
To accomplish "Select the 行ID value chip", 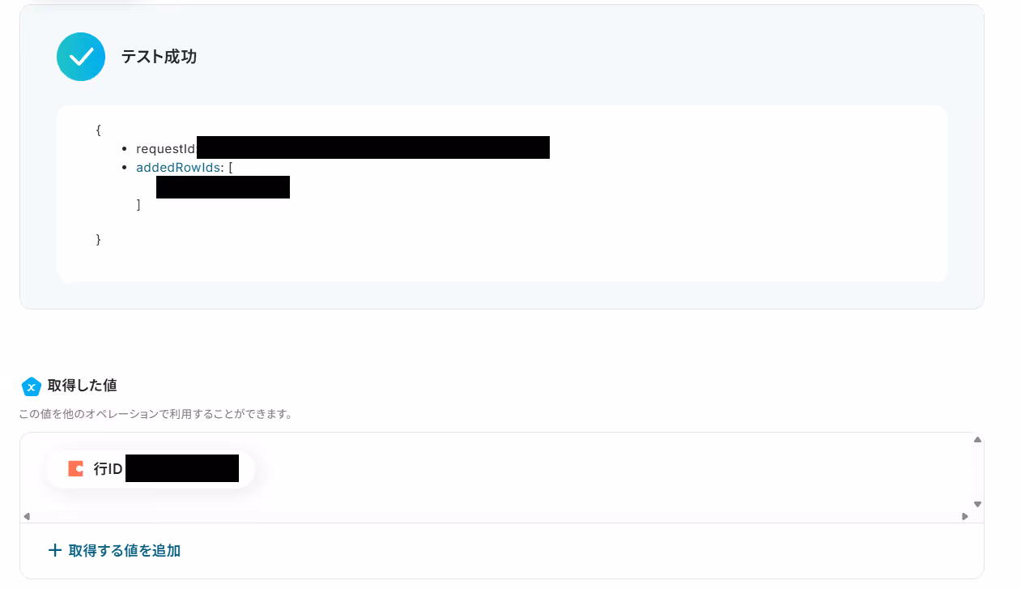I will click(151, 469).
